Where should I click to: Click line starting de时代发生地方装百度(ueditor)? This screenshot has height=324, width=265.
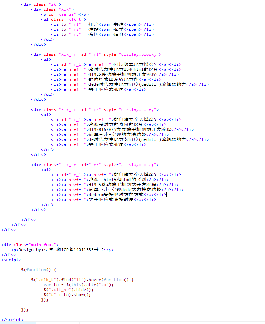point(130,139)
